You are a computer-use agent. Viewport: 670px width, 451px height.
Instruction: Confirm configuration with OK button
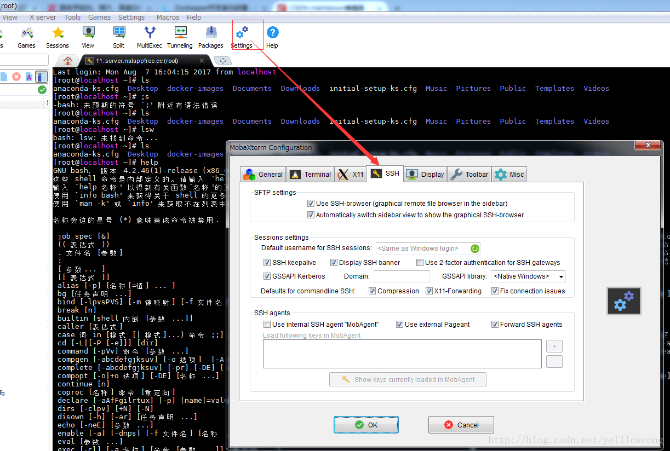(366, 425)
